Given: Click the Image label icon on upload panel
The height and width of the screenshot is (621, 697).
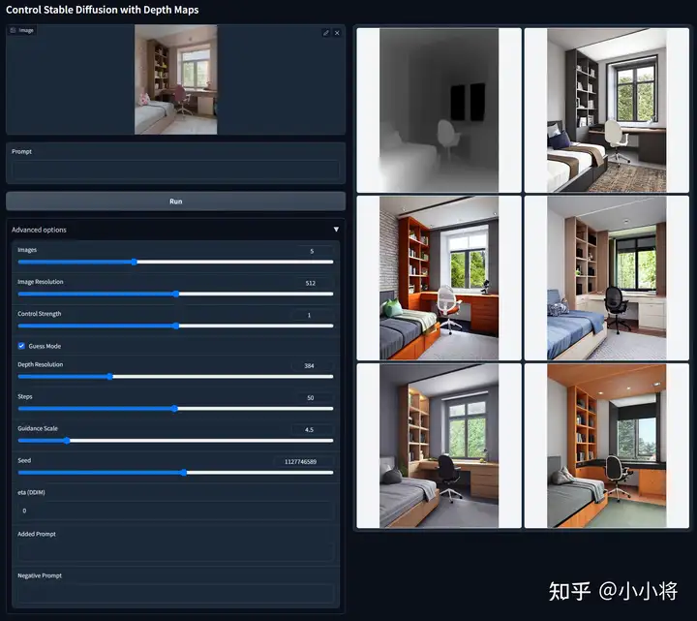Looking at the screenshot, I should (x=14, y=31).
